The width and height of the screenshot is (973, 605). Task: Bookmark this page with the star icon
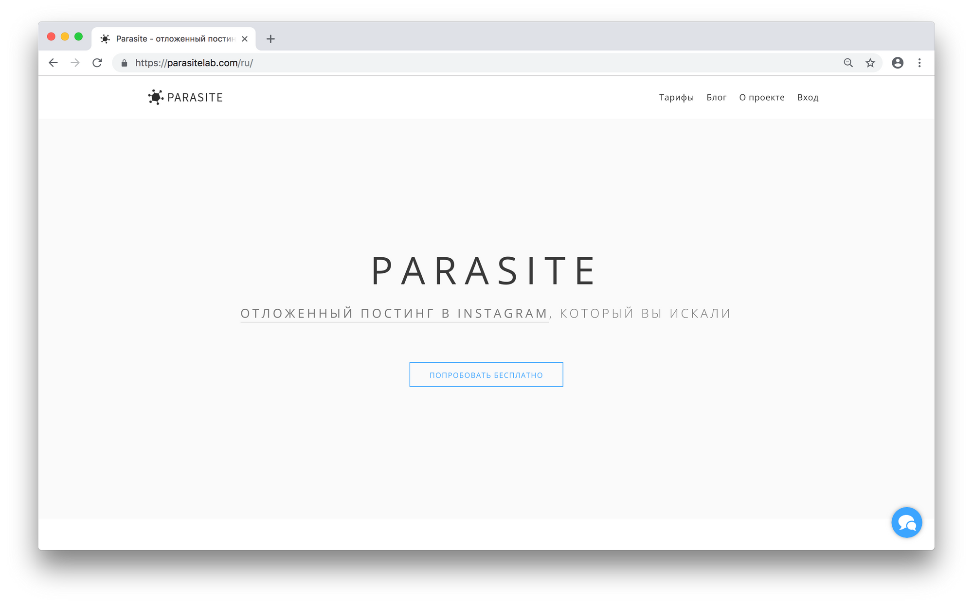tap(870, 63)
